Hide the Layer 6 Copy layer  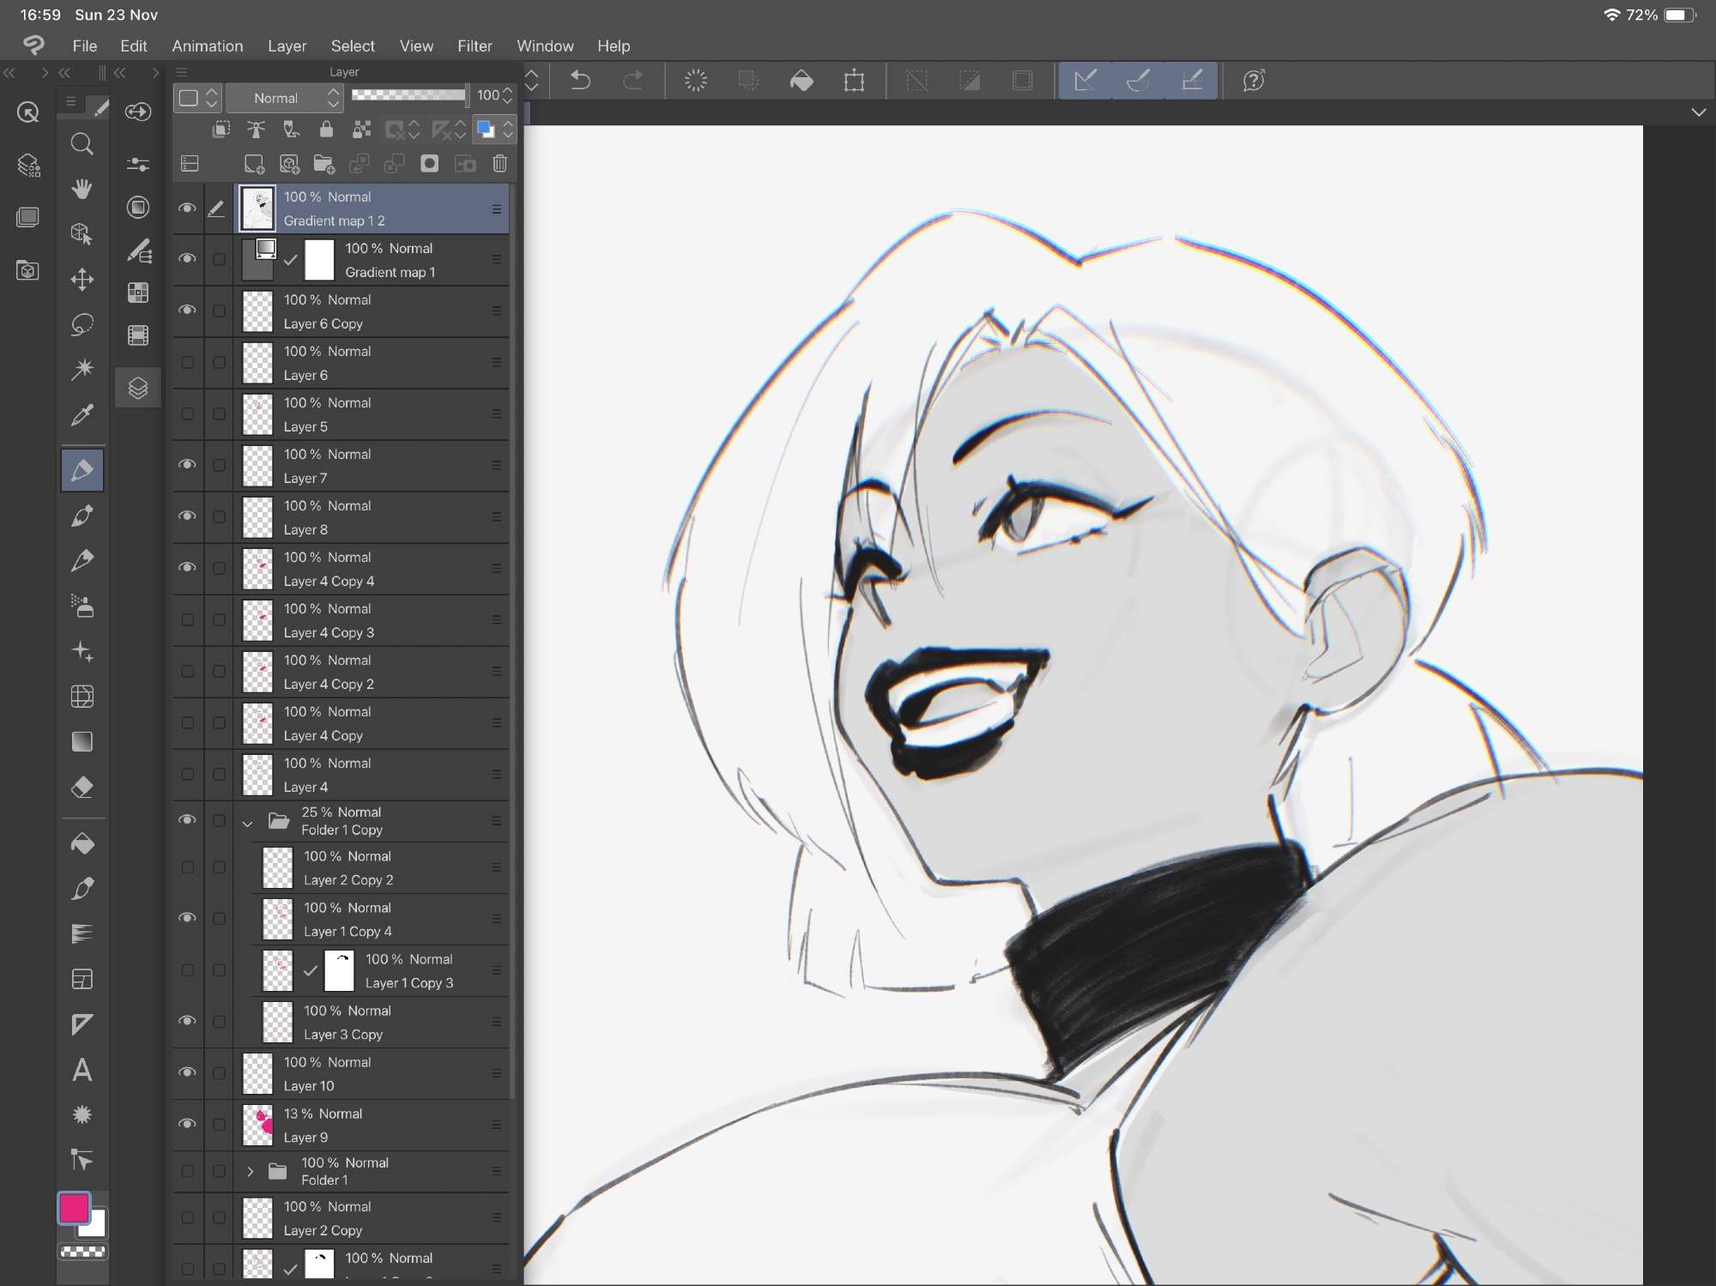point(187,310)
